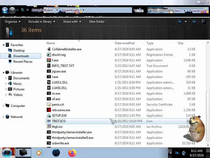Open the Share with menu
This screenshot has height=158, width=210.
click(72, 22)
